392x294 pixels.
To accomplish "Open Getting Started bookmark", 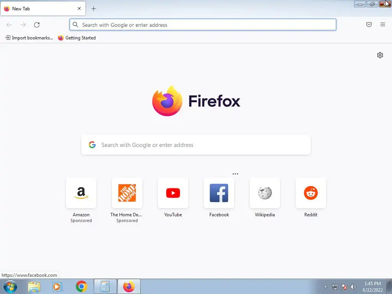I will tap(77, 38).
